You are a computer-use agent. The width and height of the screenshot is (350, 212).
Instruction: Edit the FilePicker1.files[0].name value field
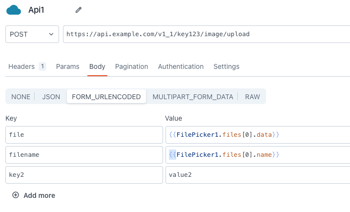[258, 155]
